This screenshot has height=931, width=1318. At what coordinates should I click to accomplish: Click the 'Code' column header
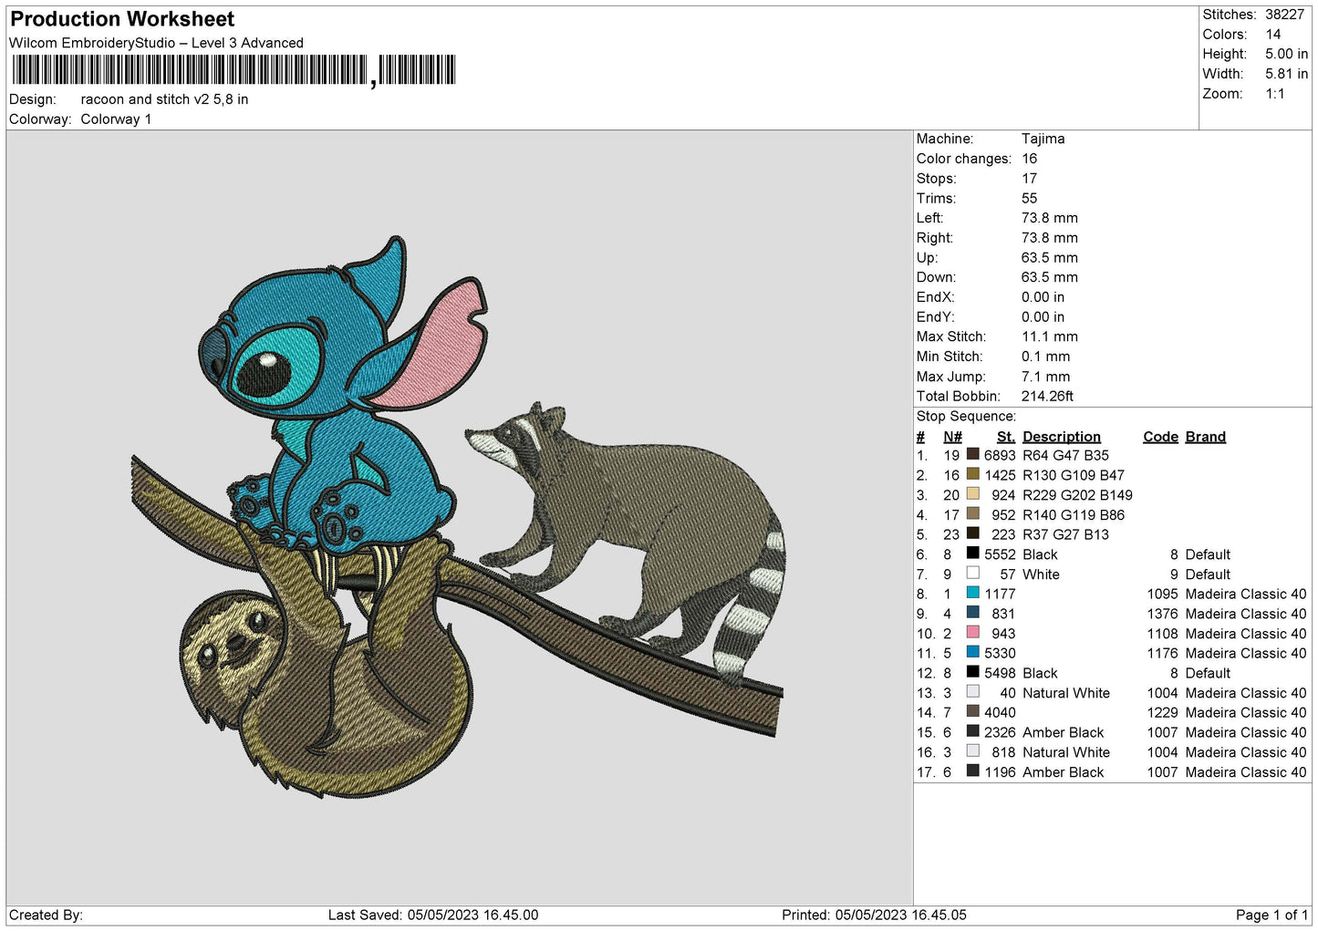[1160, 437]
